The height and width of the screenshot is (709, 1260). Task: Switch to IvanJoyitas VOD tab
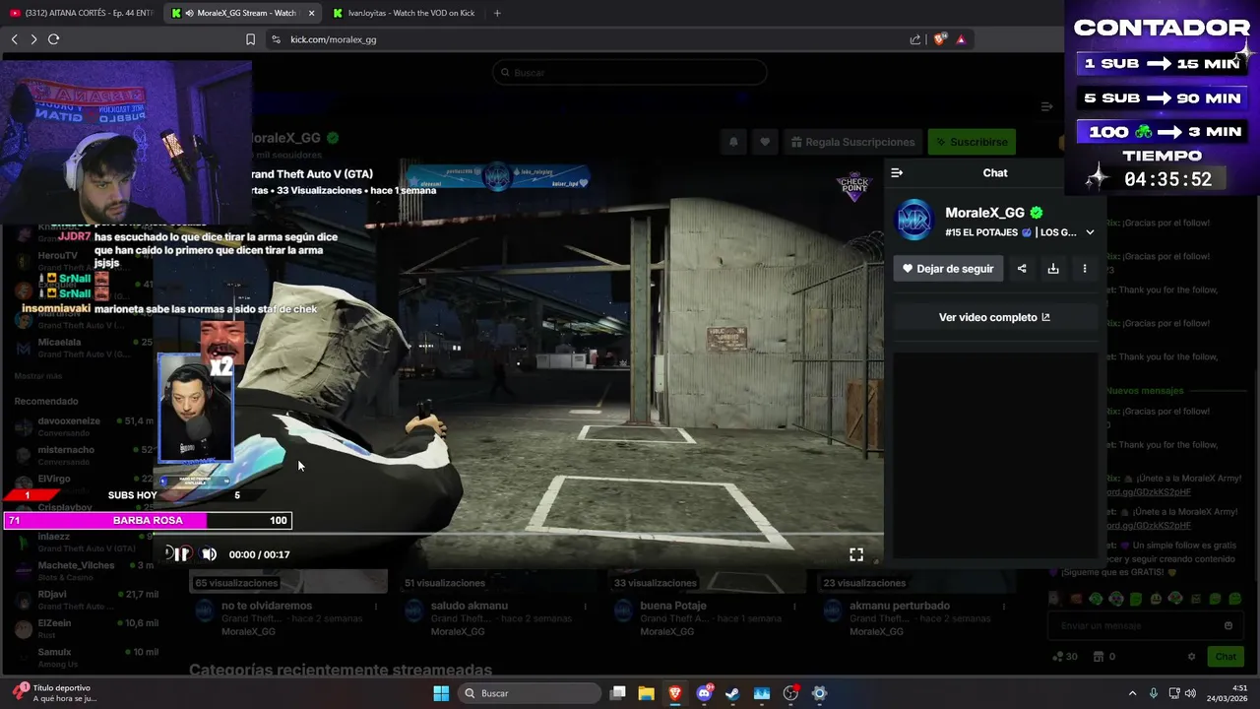[x=404, y=13]
